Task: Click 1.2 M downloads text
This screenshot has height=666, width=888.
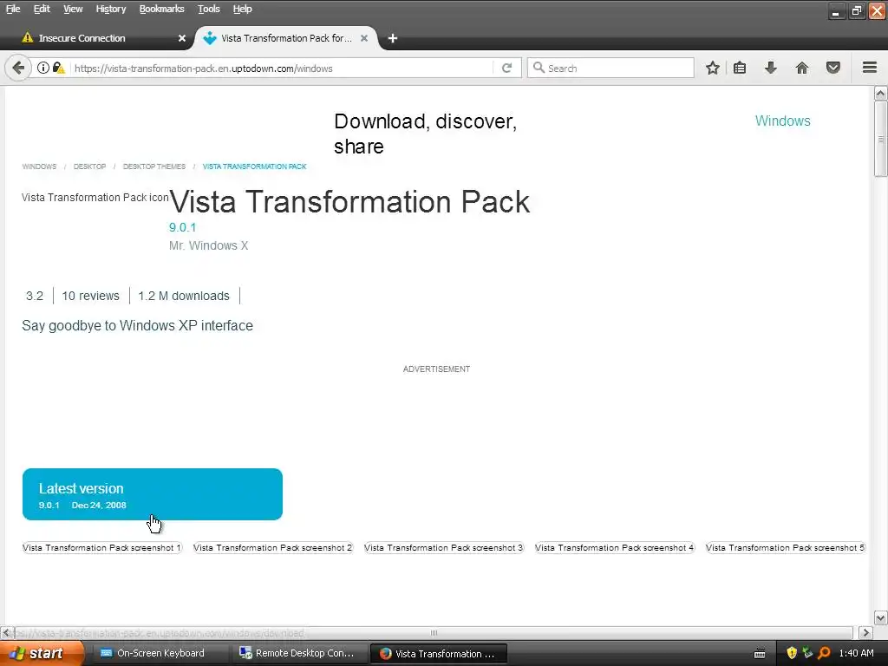Action: (184, 296)
